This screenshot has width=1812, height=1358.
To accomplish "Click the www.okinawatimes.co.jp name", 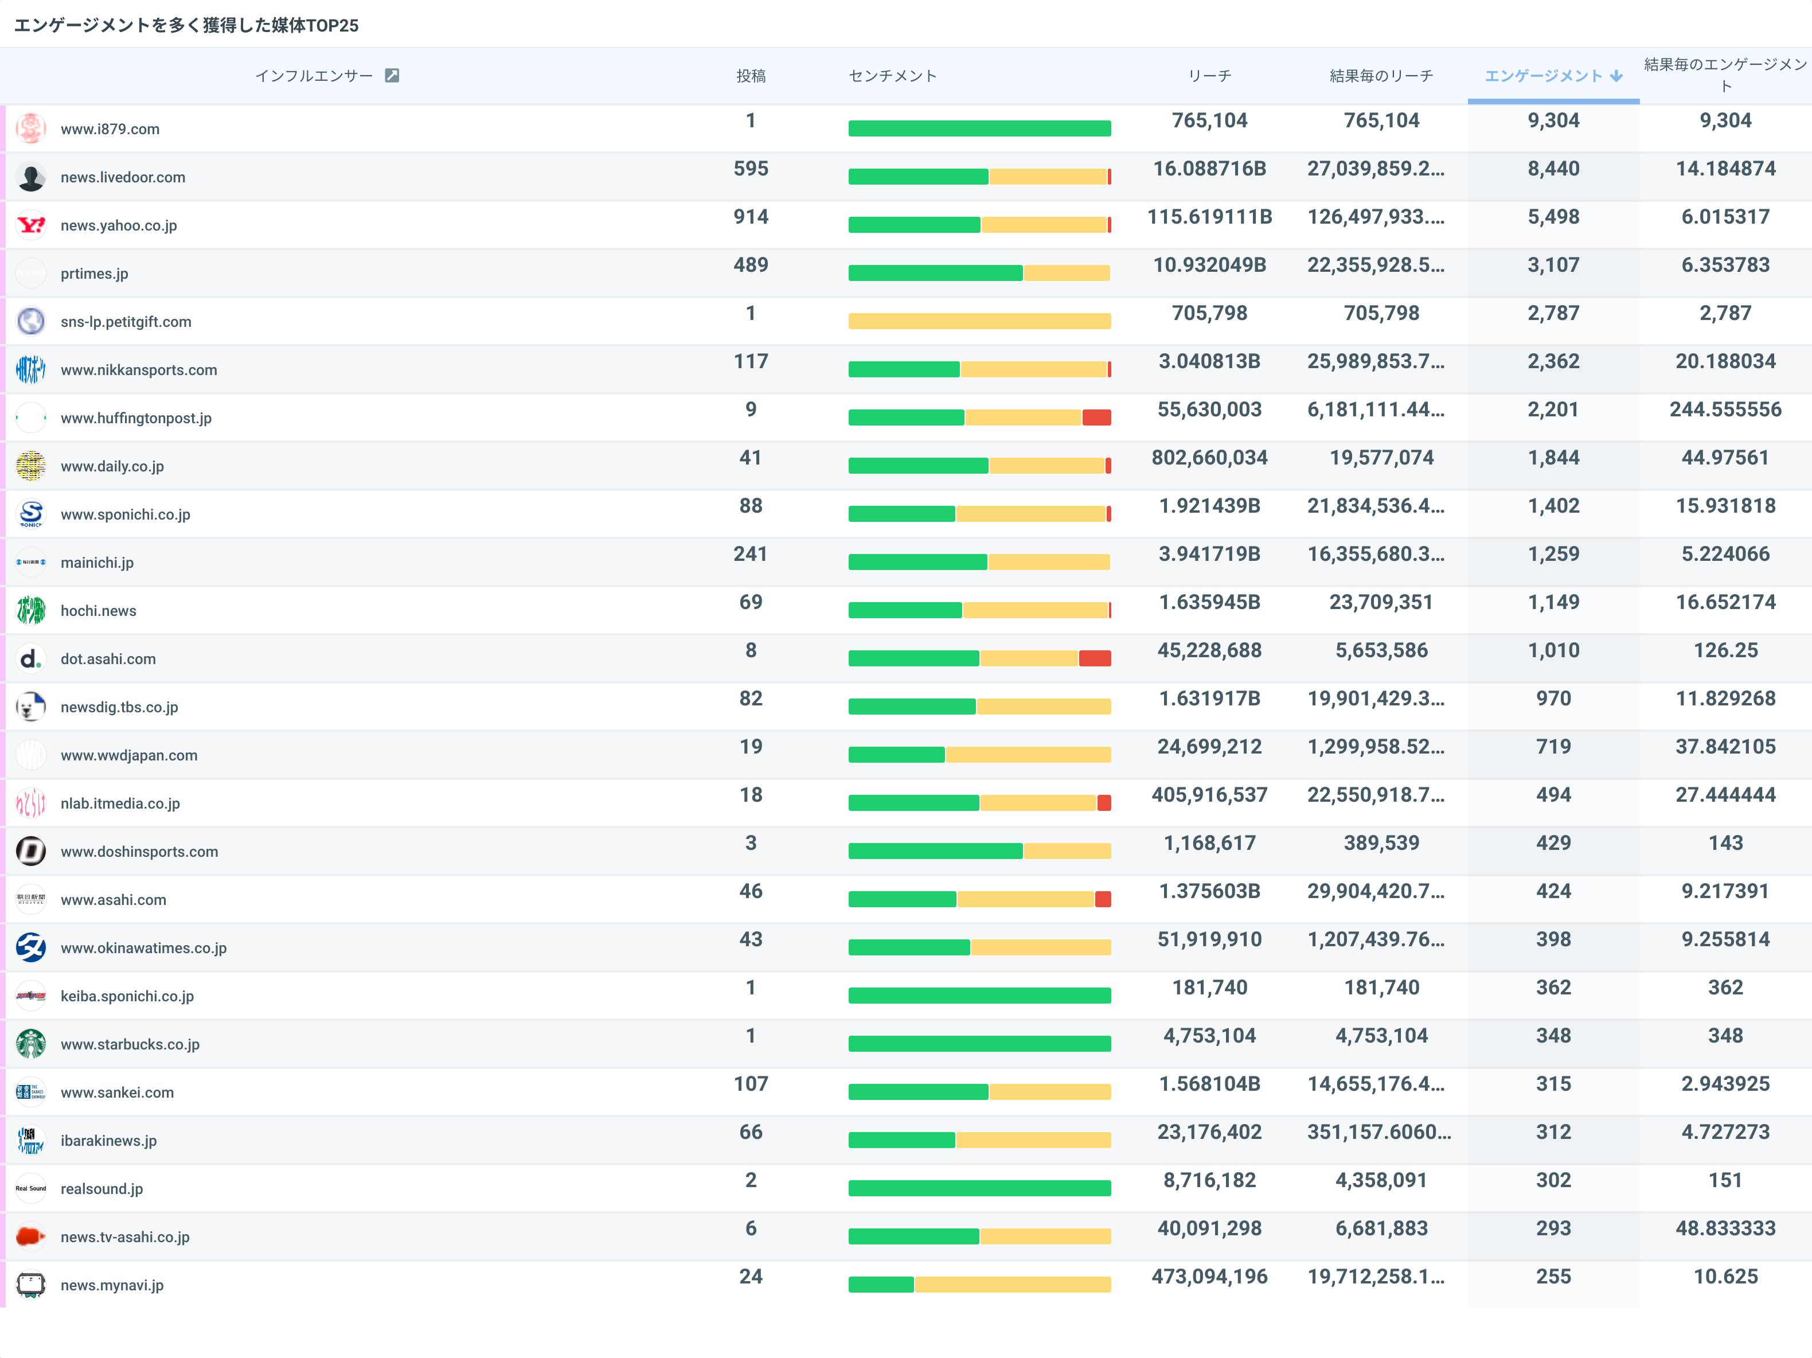I will point(143,947).
